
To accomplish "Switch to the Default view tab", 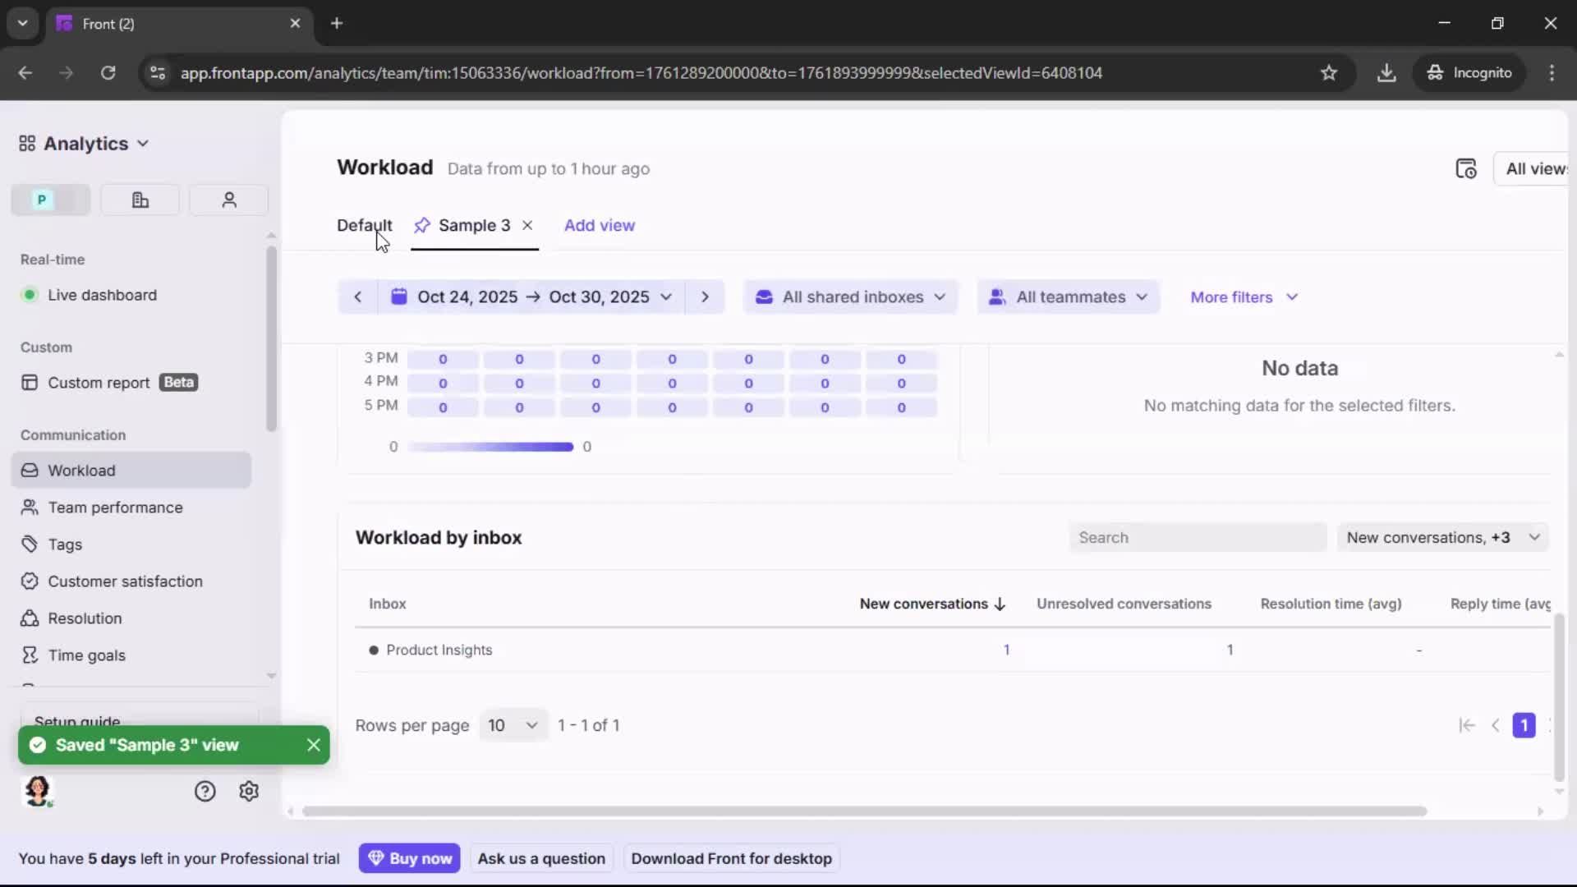I will pyautogui.click(x=365, y=225).
